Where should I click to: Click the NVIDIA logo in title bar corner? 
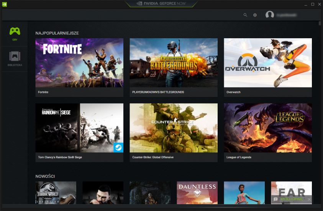pyautogui.click(x=5, y=4)
